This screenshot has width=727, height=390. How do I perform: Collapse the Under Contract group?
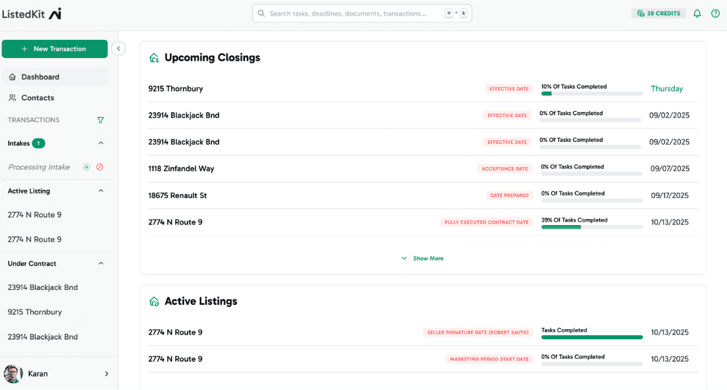tap(101, 263)
